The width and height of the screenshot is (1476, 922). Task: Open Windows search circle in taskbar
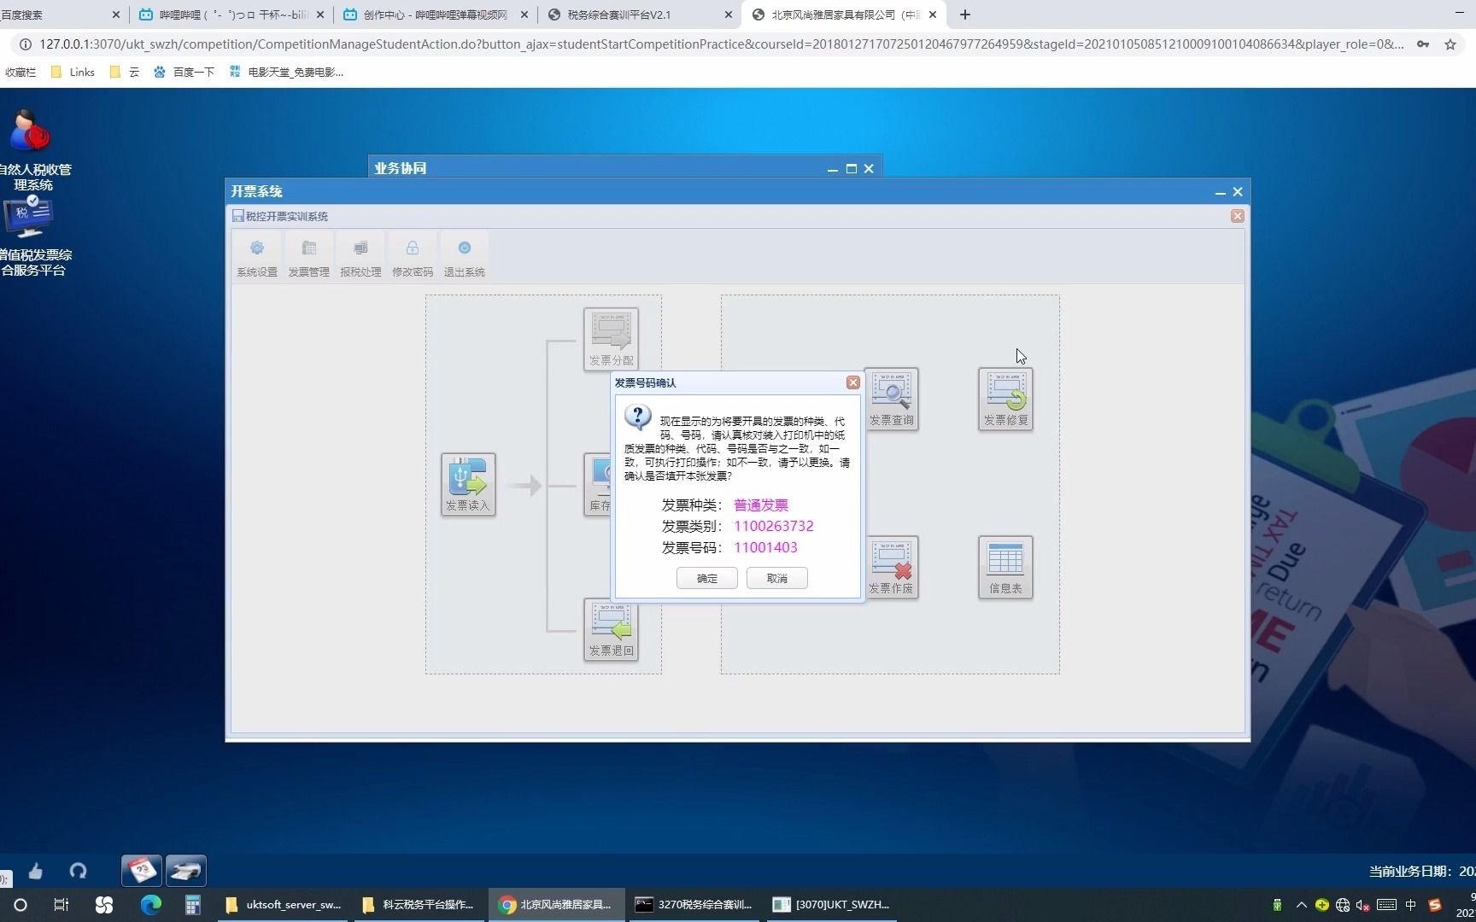point(20,905)
